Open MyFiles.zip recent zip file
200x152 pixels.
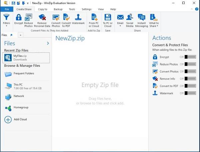[26, 58]
